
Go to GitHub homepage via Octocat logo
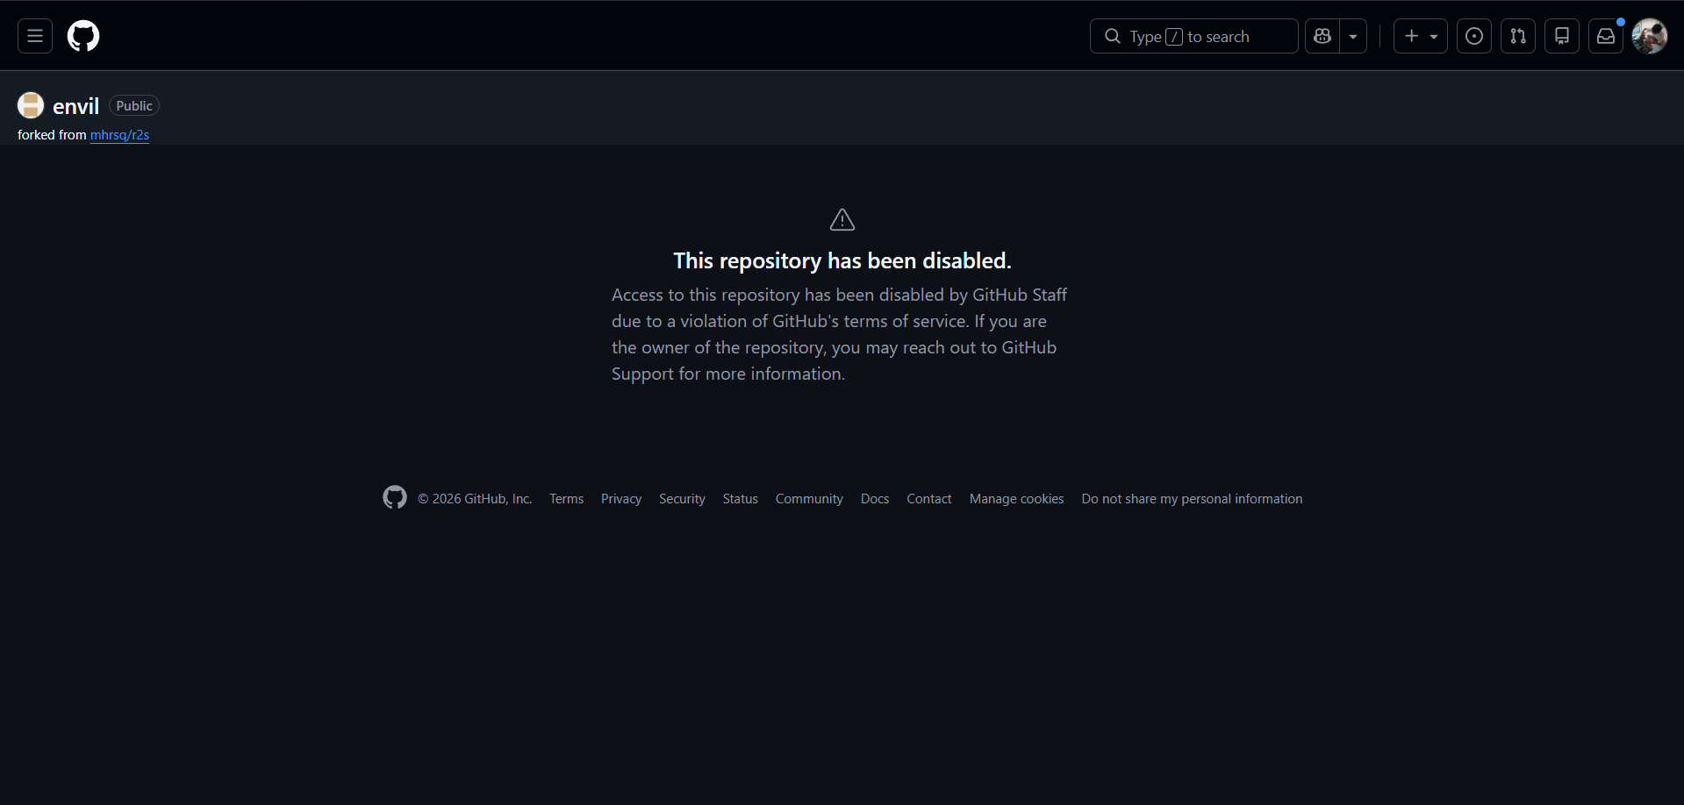click(x=83, y=36)
